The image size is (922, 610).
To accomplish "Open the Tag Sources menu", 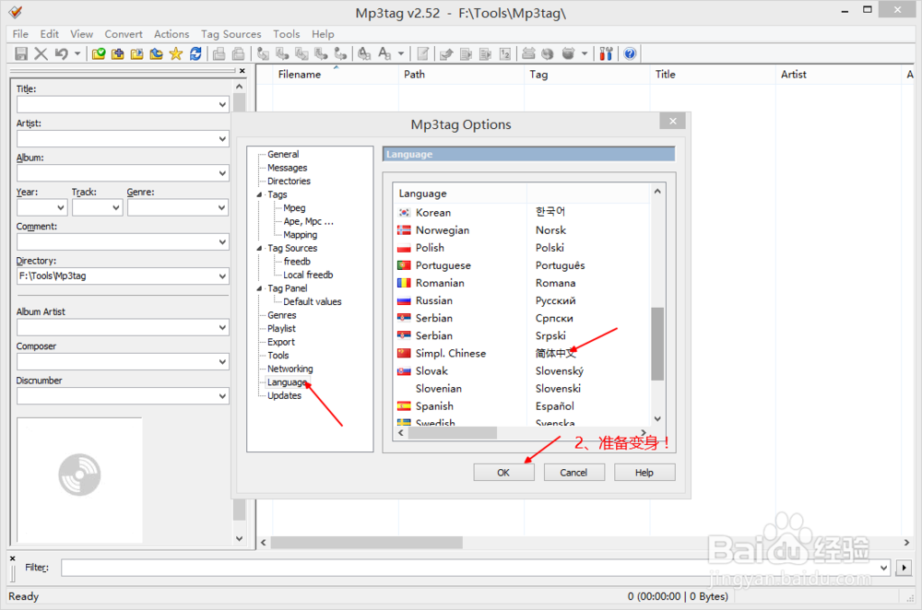I will click(231, 34).
